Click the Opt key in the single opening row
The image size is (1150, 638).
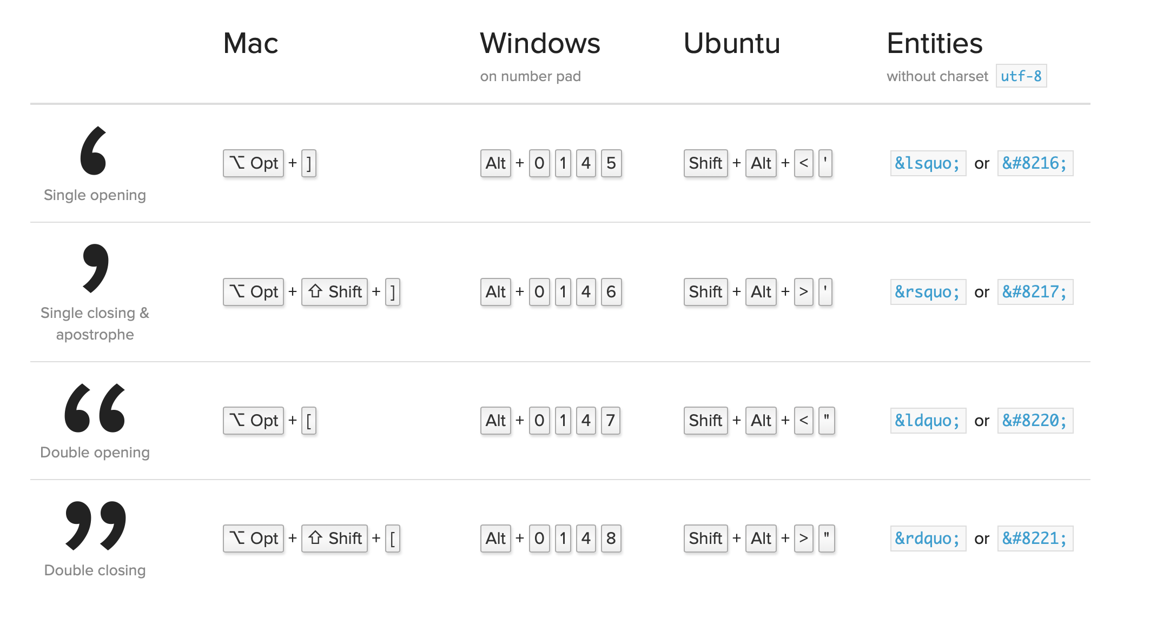pyautogui.click(x=254, y=163)
